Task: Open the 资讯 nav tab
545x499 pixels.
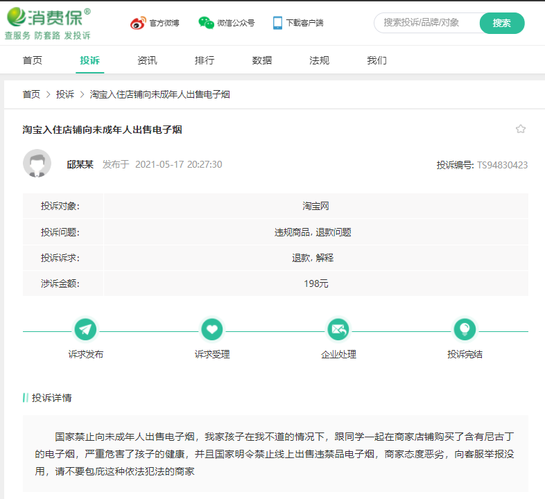Action: click(x=147, y=60)
